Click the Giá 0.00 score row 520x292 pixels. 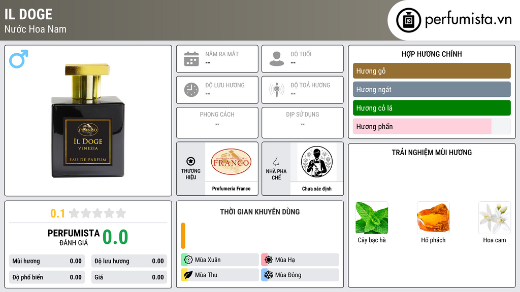tap(129, 277)
